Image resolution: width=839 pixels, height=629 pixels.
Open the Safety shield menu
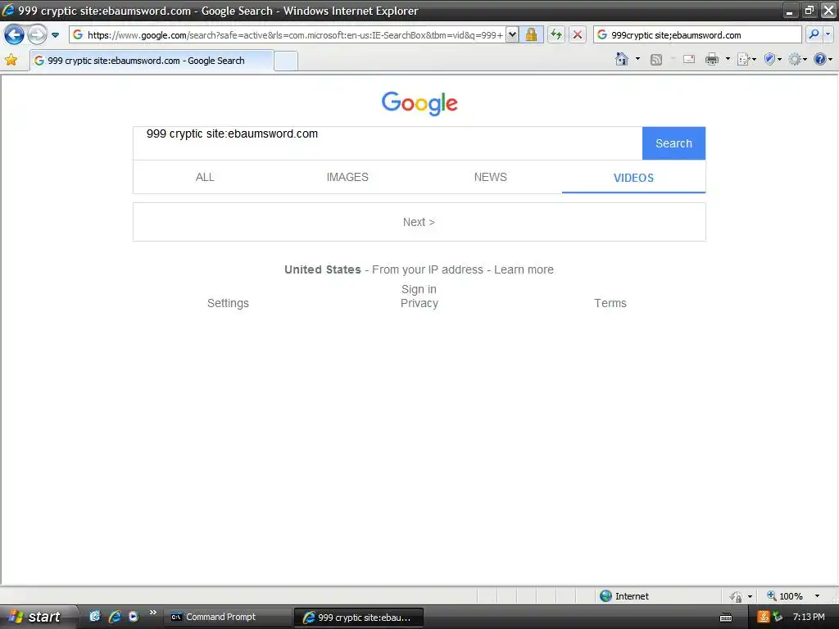tap(772, 59)
